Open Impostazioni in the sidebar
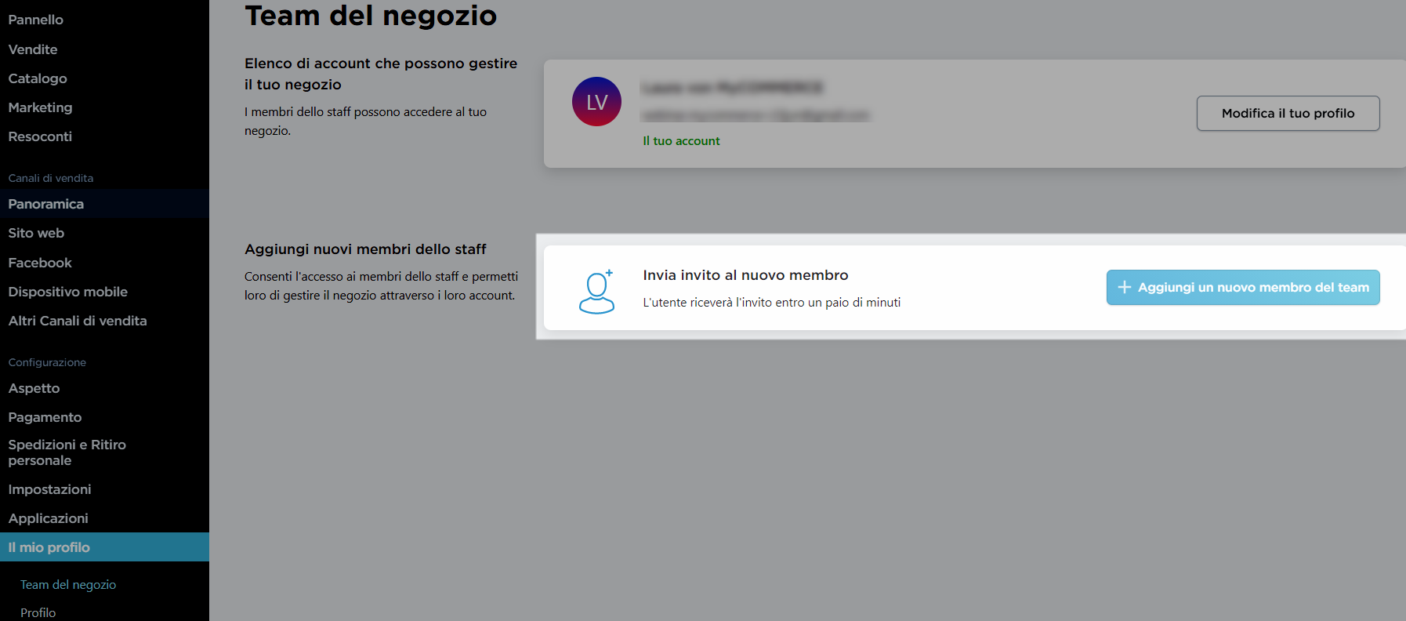The width and height of the screenshot is (1406, 621). click(49, 489)
